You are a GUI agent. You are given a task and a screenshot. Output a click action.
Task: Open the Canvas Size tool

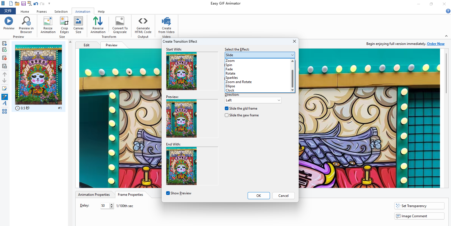coord(78,21)
